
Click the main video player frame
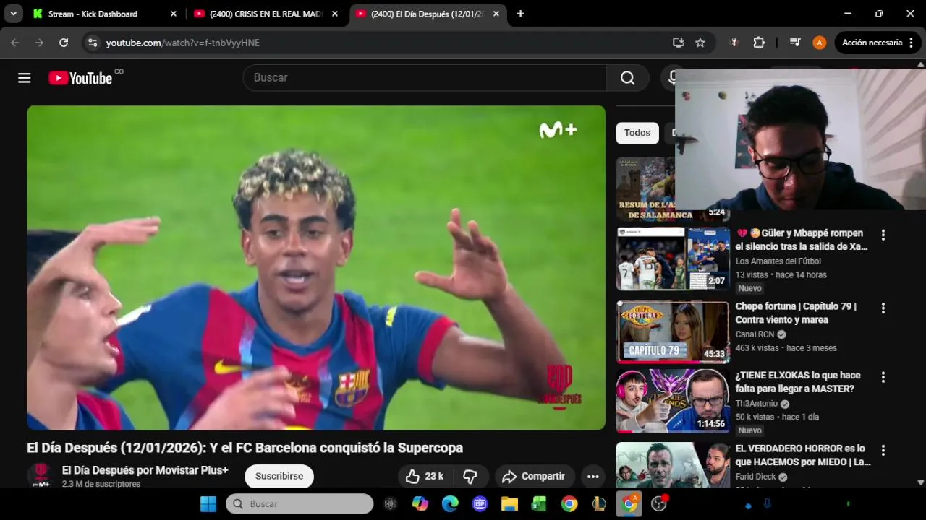(316, 268)
